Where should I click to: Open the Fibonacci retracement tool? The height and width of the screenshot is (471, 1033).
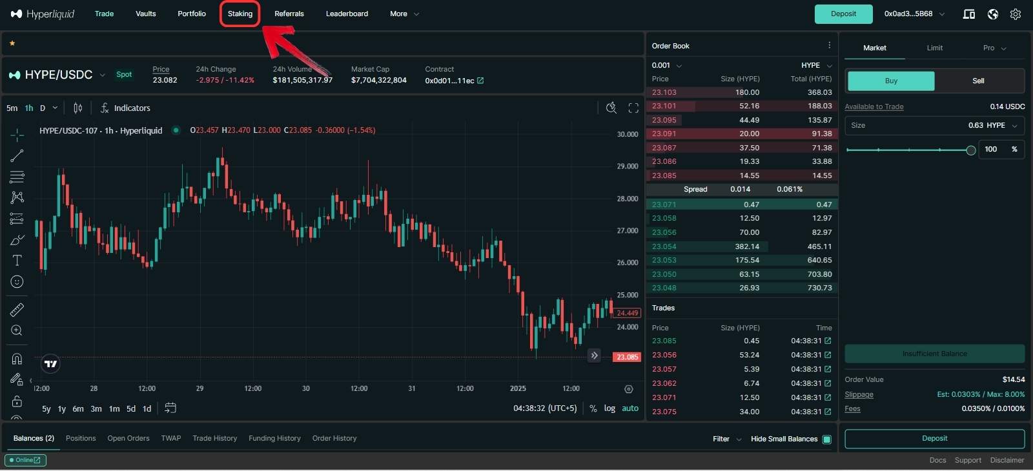coord(17,176)
